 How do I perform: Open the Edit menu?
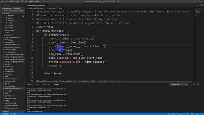(6, 2)
